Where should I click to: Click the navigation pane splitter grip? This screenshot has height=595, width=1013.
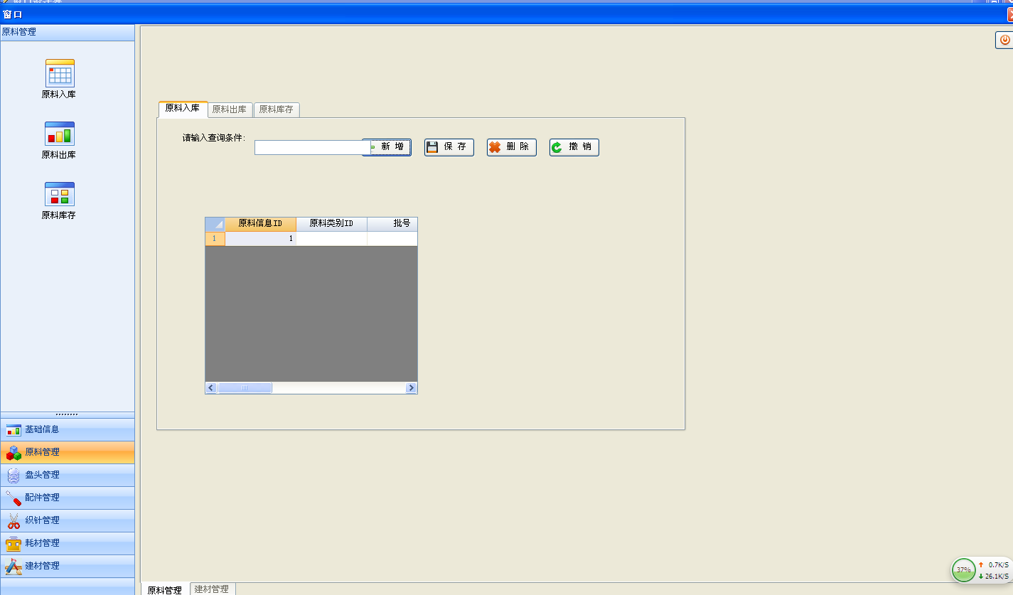coord(67,414)
